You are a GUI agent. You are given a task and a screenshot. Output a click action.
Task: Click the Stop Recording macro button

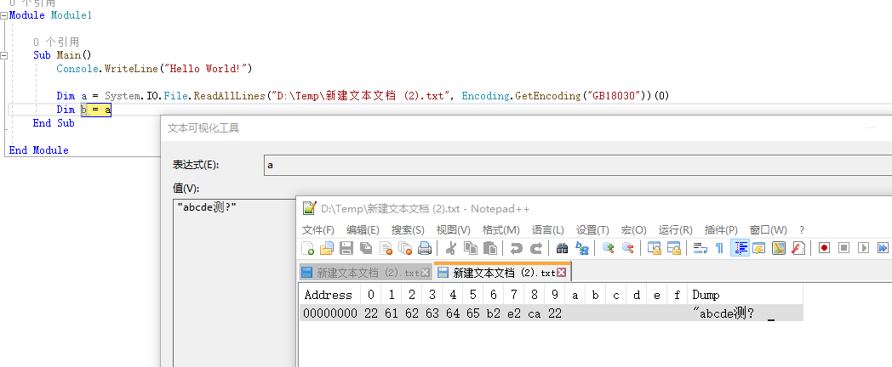[844, 248]
